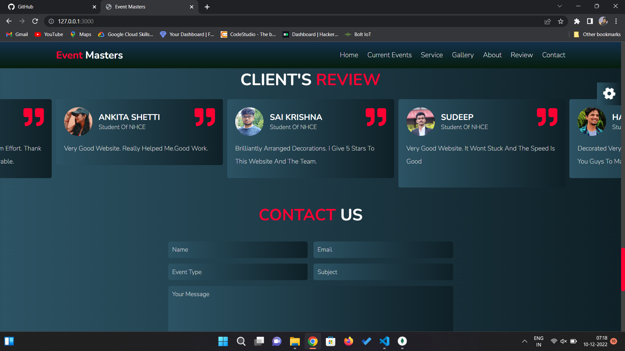Open the Bolt IoT bookmark
The image size is (625, 351).
pos(357,34)
